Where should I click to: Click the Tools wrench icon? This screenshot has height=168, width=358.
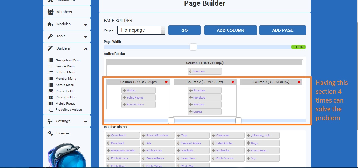(50, 36)
